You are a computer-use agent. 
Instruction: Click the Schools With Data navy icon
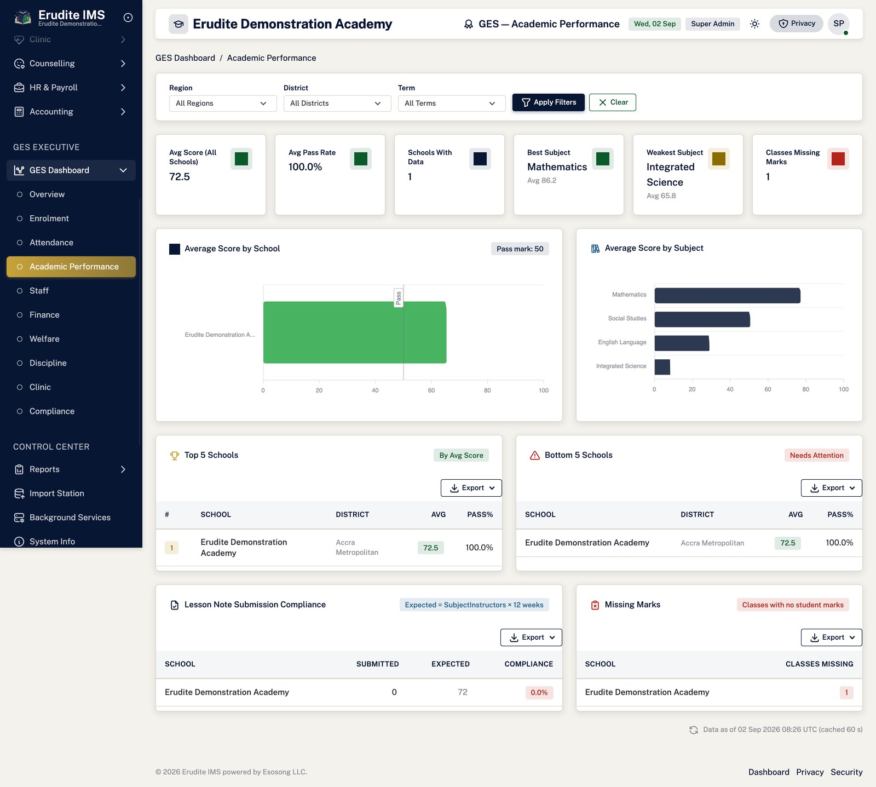480,159
